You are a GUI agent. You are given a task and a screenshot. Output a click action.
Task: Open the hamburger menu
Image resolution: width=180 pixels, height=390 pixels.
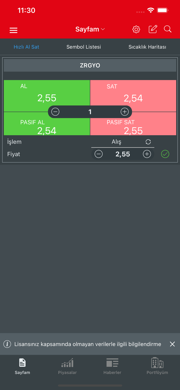[13, 30]
